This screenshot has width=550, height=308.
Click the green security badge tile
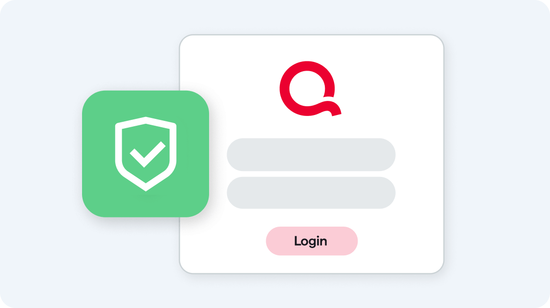(146, 154)
